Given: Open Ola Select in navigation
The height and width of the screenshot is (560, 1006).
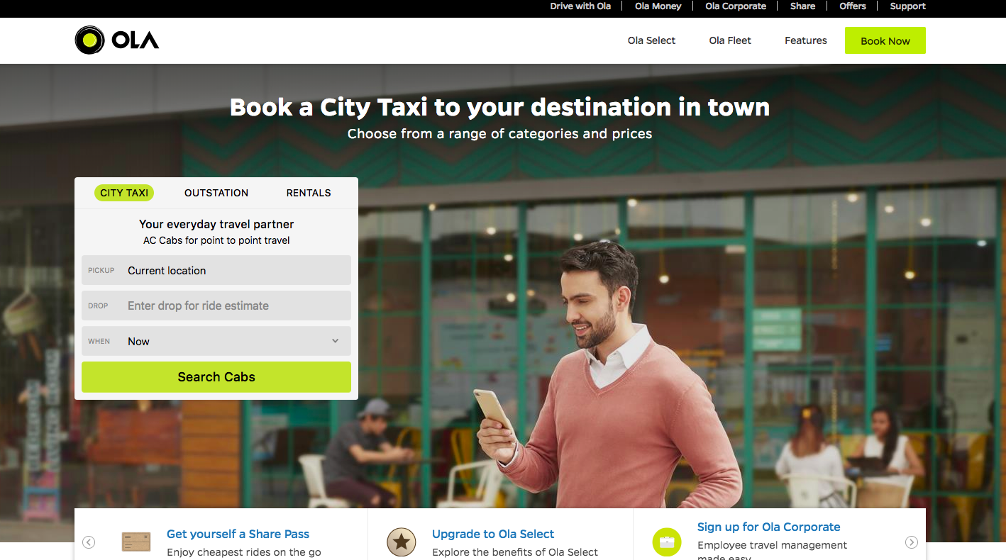Looking at the screenshot, I should click(651, 40).
